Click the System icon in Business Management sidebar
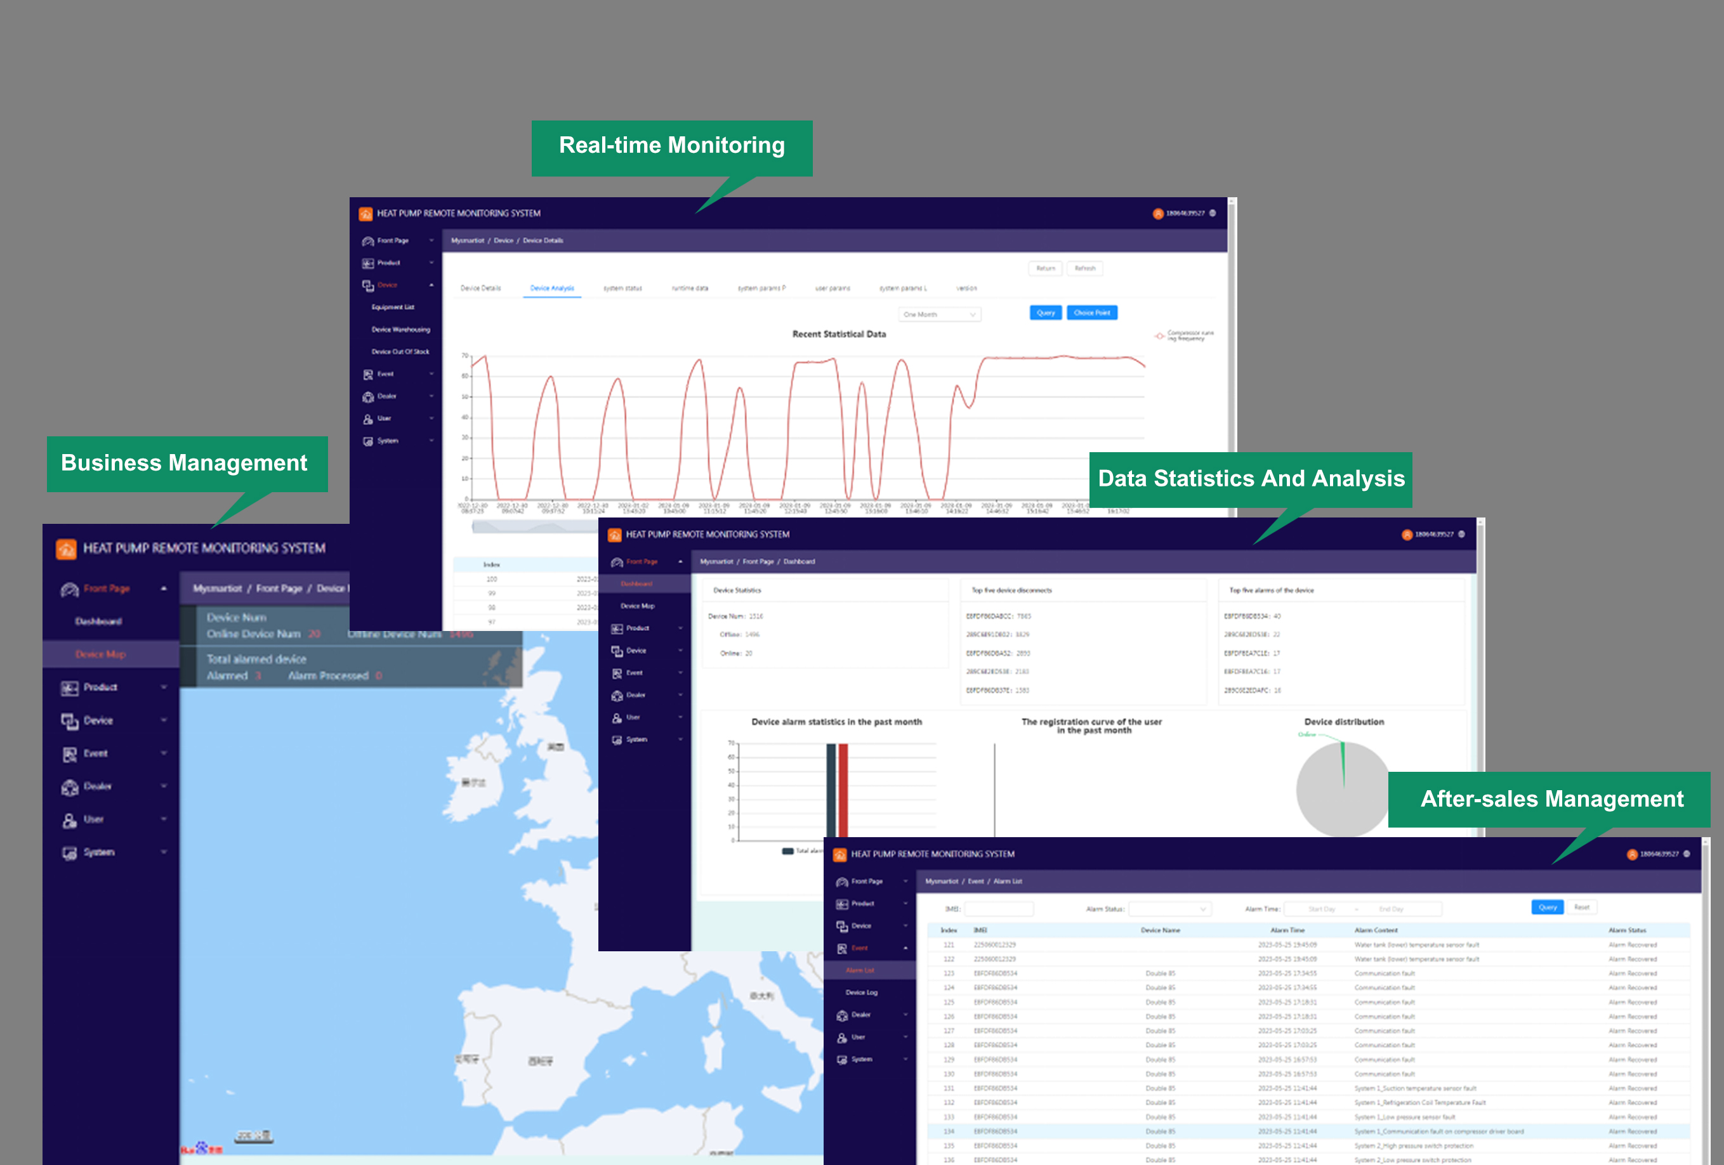1724x1165 pixels. pos(70,853)
